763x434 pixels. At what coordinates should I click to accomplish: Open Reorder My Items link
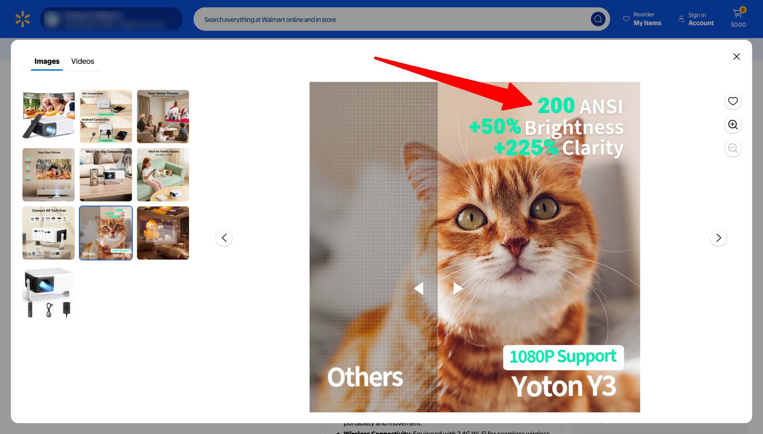tap(642, 19)
